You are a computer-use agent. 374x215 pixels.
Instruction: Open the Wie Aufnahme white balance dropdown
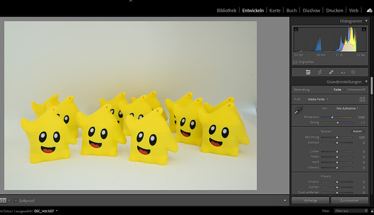[x=347, y=108]
